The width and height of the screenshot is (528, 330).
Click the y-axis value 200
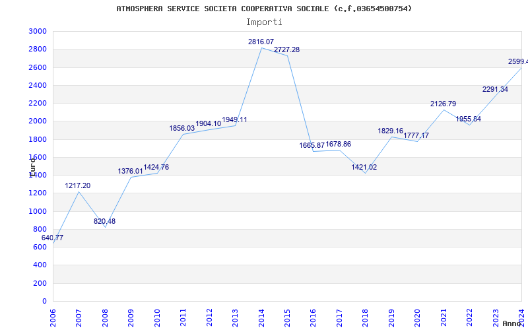click(x=40, y=284)
